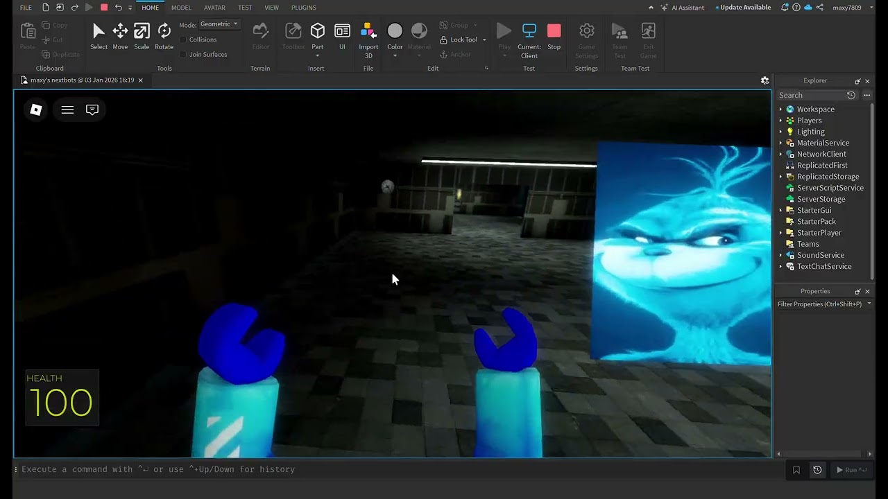This screenshot has height=499, width=888.
Task: Pick the Select arrow tool
Action: [99, 37]
